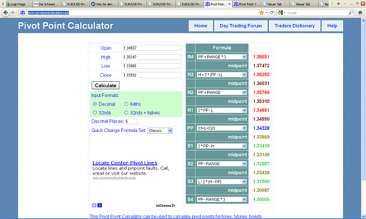Click the S4 value 1.30005
The width and height of the screenshot is (366, 219).
pos(261,200)
